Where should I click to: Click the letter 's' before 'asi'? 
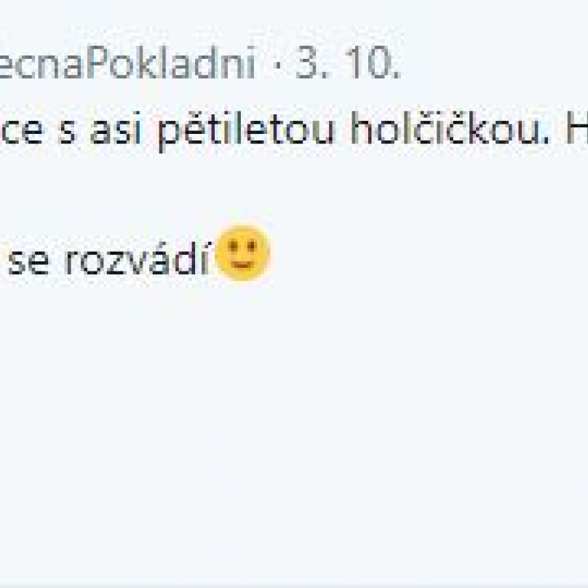(x=68, y=133)
